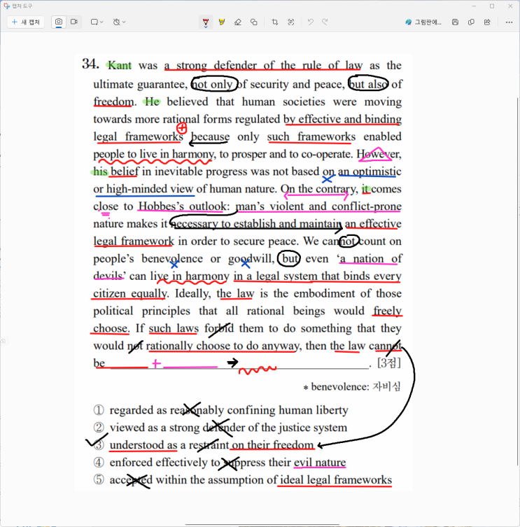Open the shapes tool
The width and height of the screenshot is (520, 527).
pos(254,22)
